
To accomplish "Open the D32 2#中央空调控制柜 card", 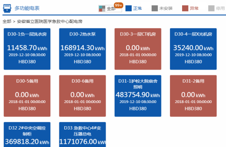I will (27, 135).
